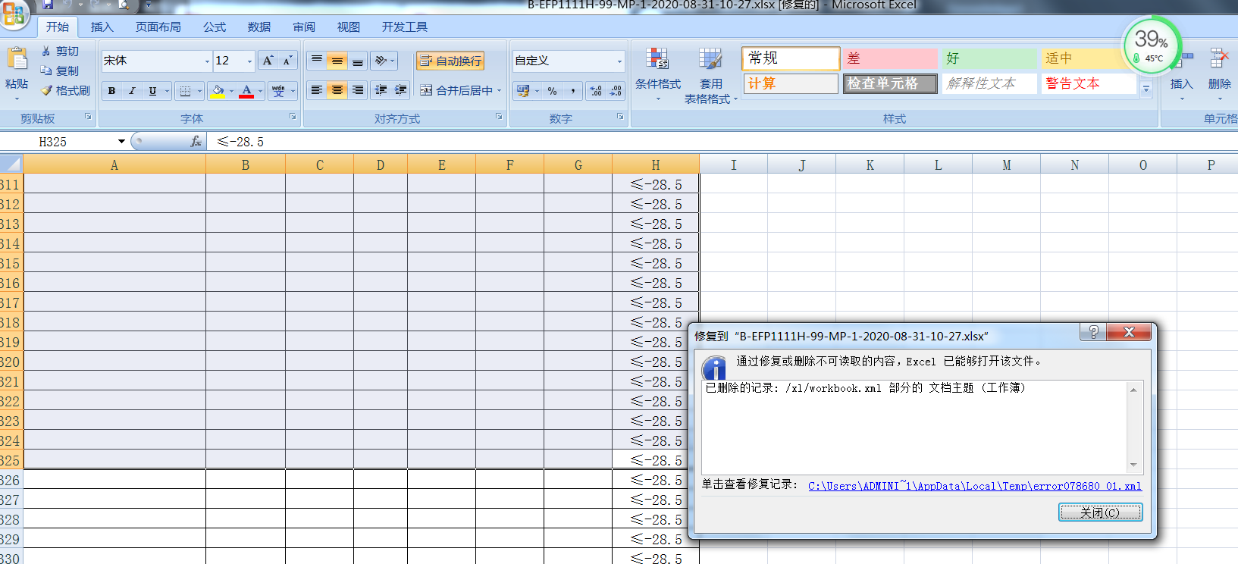This screenshot has width=1238, height=564.
Task: Toggle Underline formatting
Action: coord(152,91)
